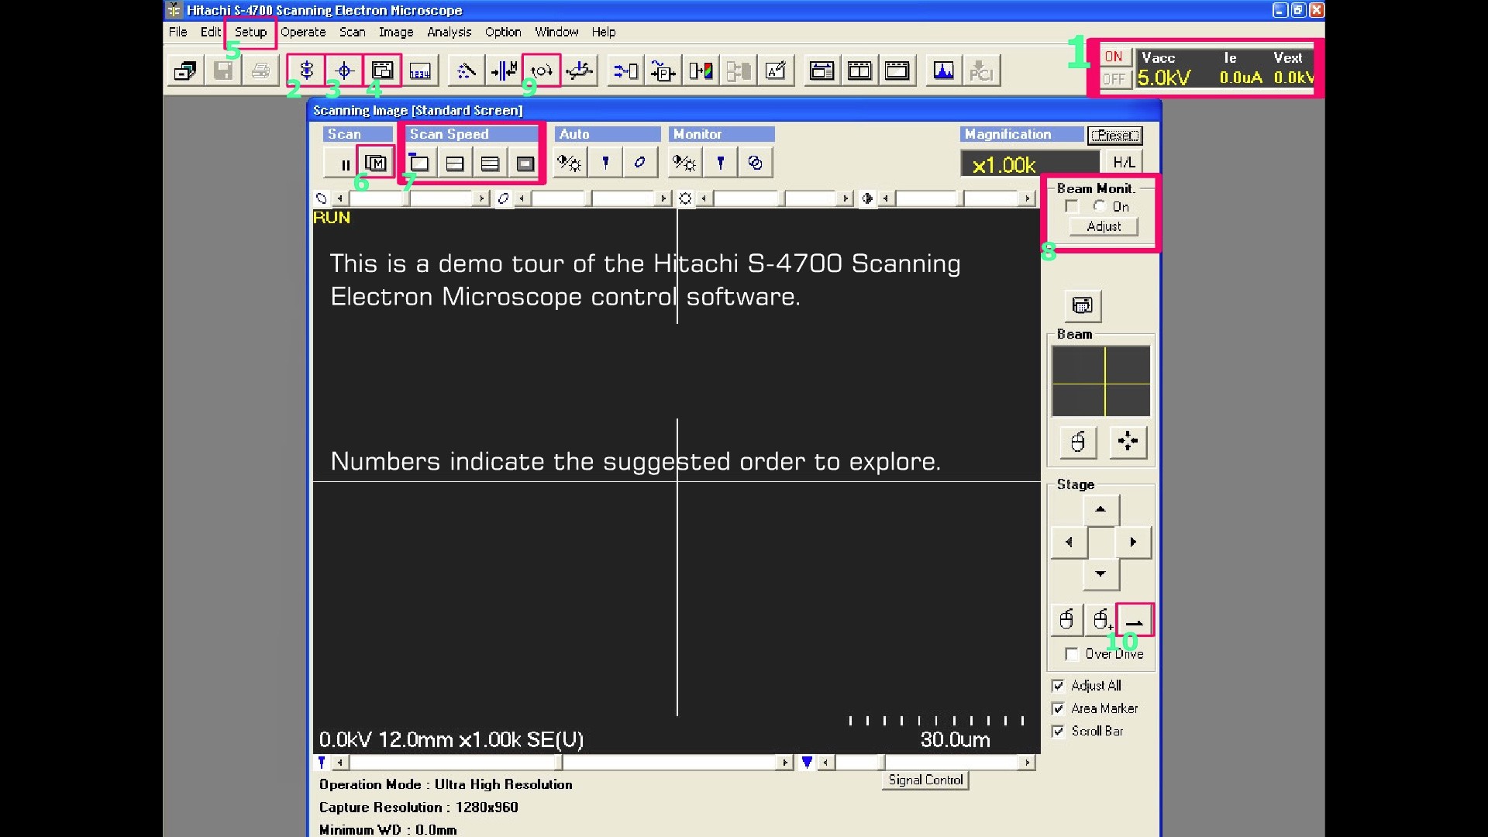Tick the Beam Monit. checkbox

1072,206
